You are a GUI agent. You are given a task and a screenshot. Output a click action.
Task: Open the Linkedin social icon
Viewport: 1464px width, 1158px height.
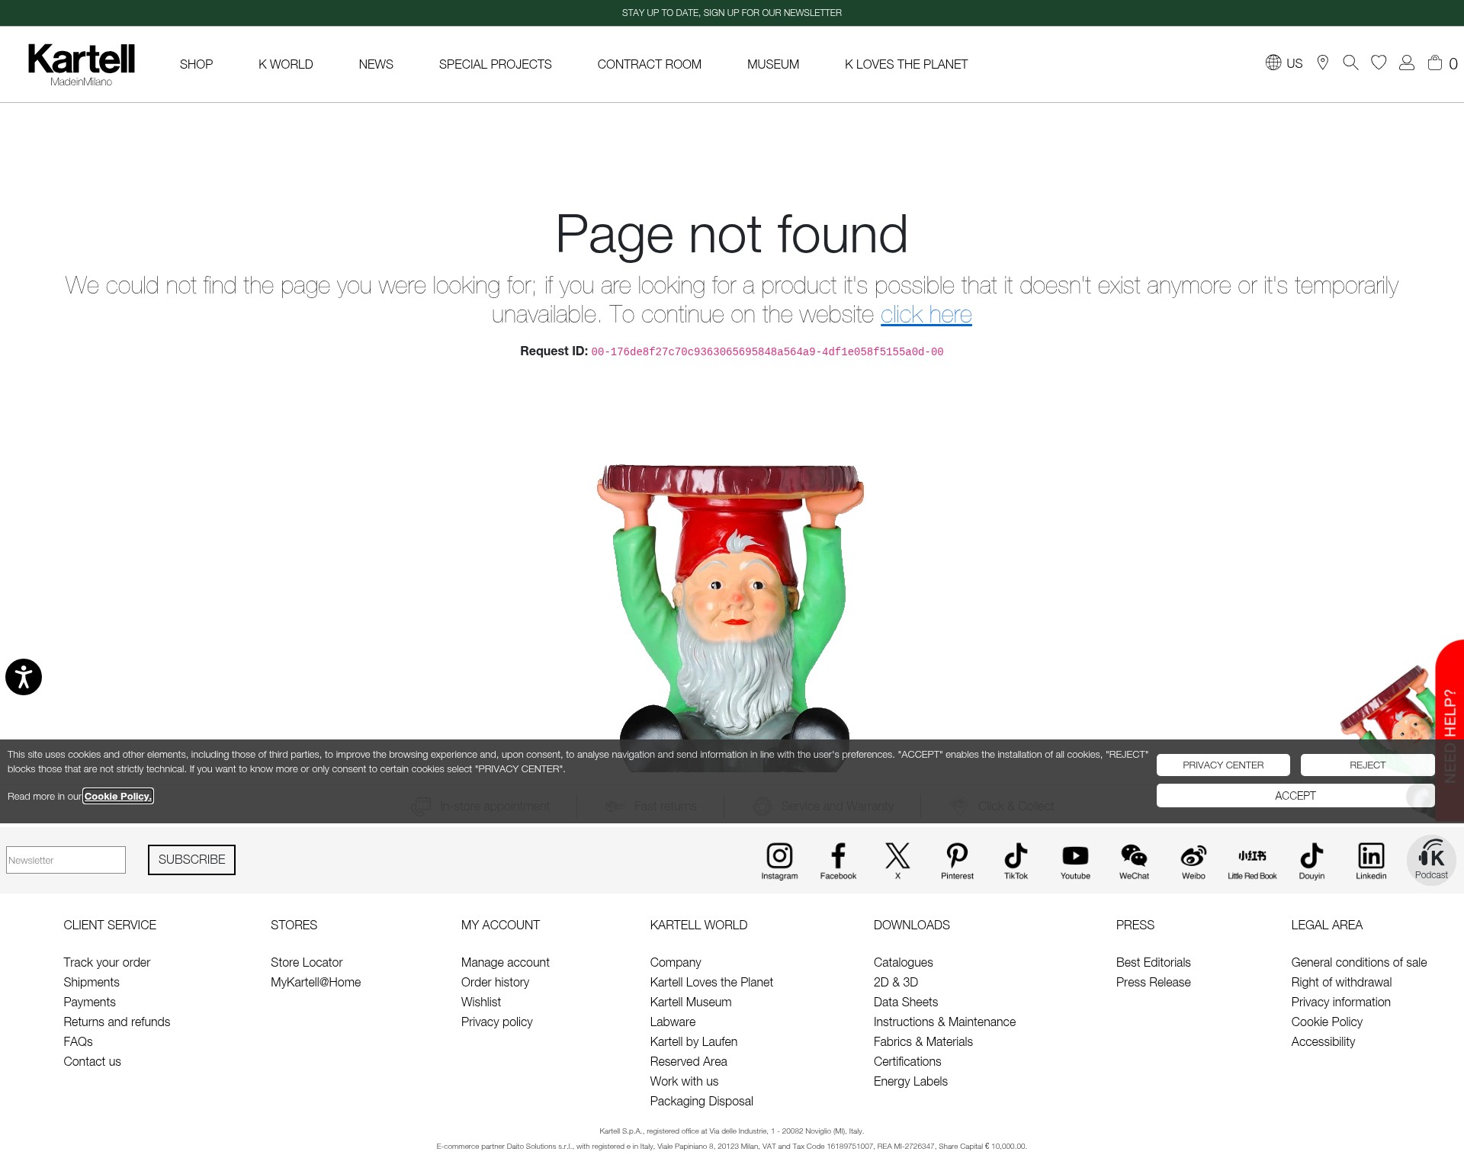pyautogui.click(x=1371, y=861)
